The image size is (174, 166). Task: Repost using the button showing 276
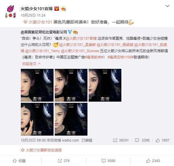coord(64,161)
